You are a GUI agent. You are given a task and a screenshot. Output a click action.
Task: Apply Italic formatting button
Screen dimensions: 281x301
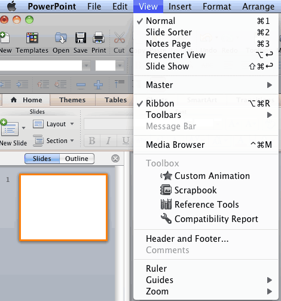click(108, 141)
